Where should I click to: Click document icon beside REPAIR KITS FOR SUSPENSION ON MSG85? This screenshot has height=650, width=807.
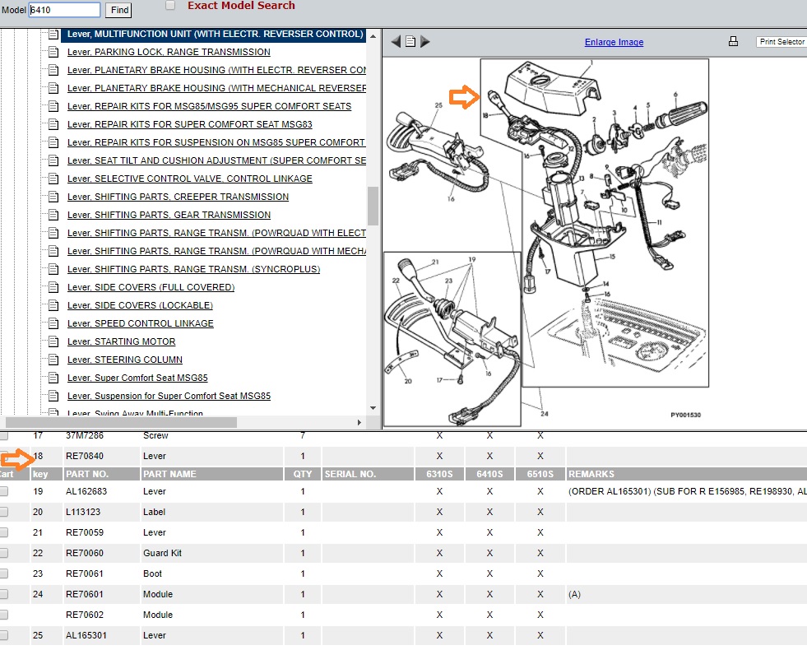[53, 142]
